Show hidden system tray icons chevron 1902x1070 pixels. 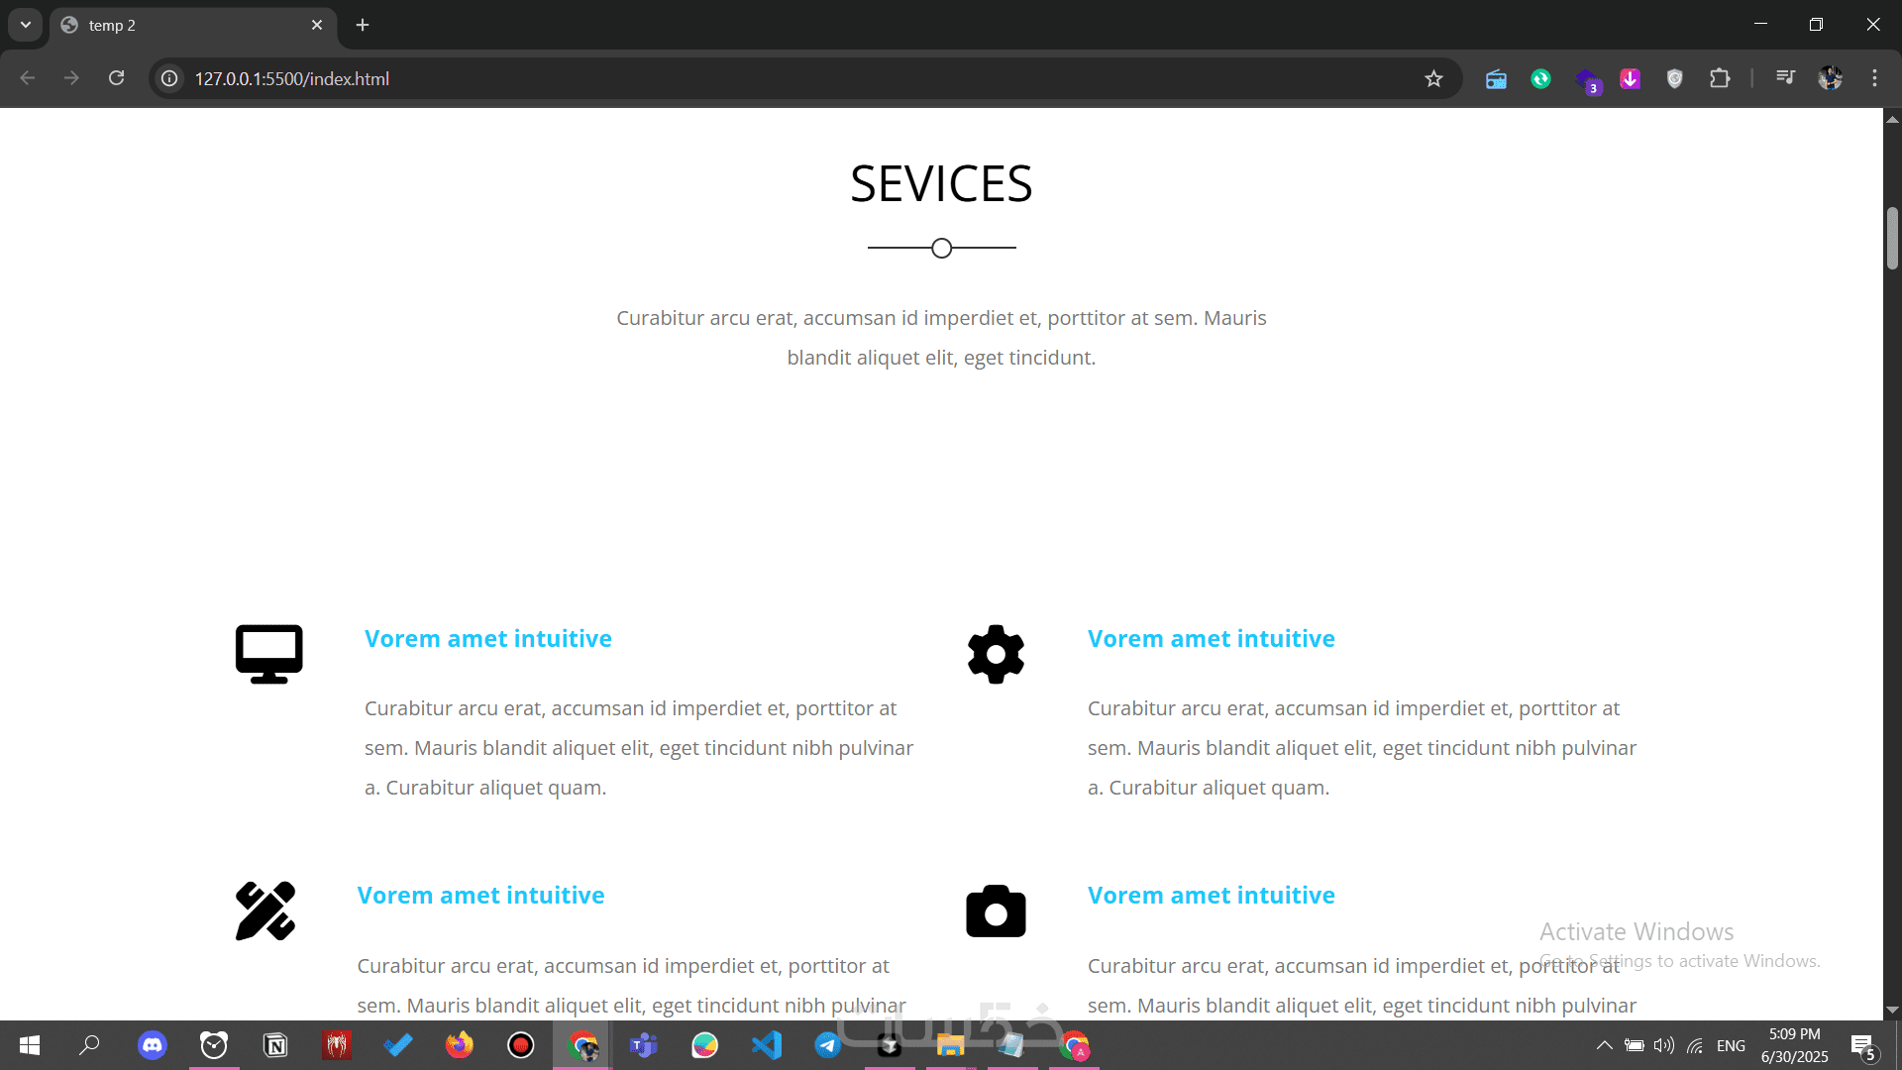click(1604, 1045)
